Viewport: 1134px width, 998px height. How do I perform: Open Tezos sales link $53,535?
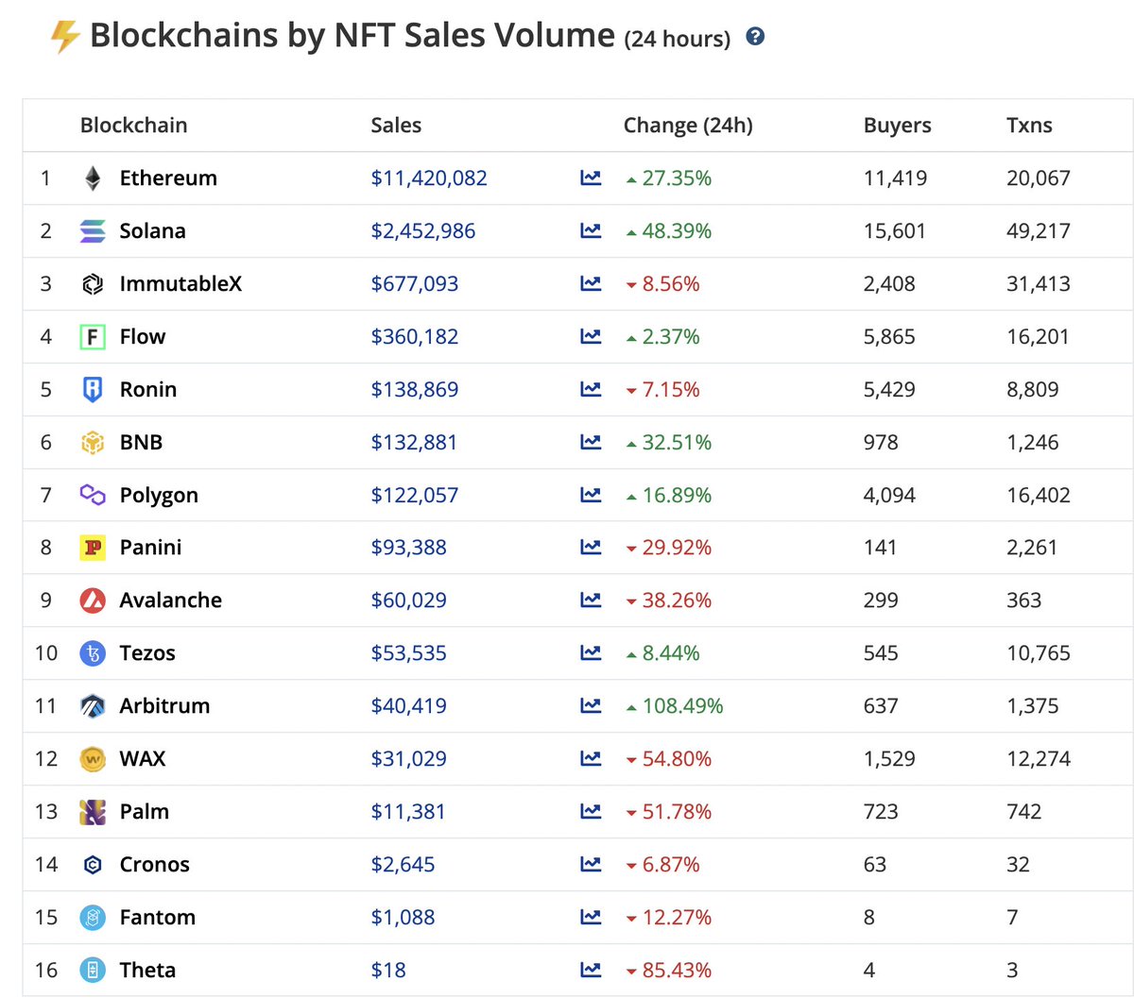[x=409, y=653]
